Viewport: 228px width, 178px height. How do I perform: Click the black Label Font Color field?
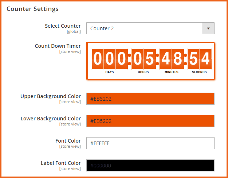150,166
